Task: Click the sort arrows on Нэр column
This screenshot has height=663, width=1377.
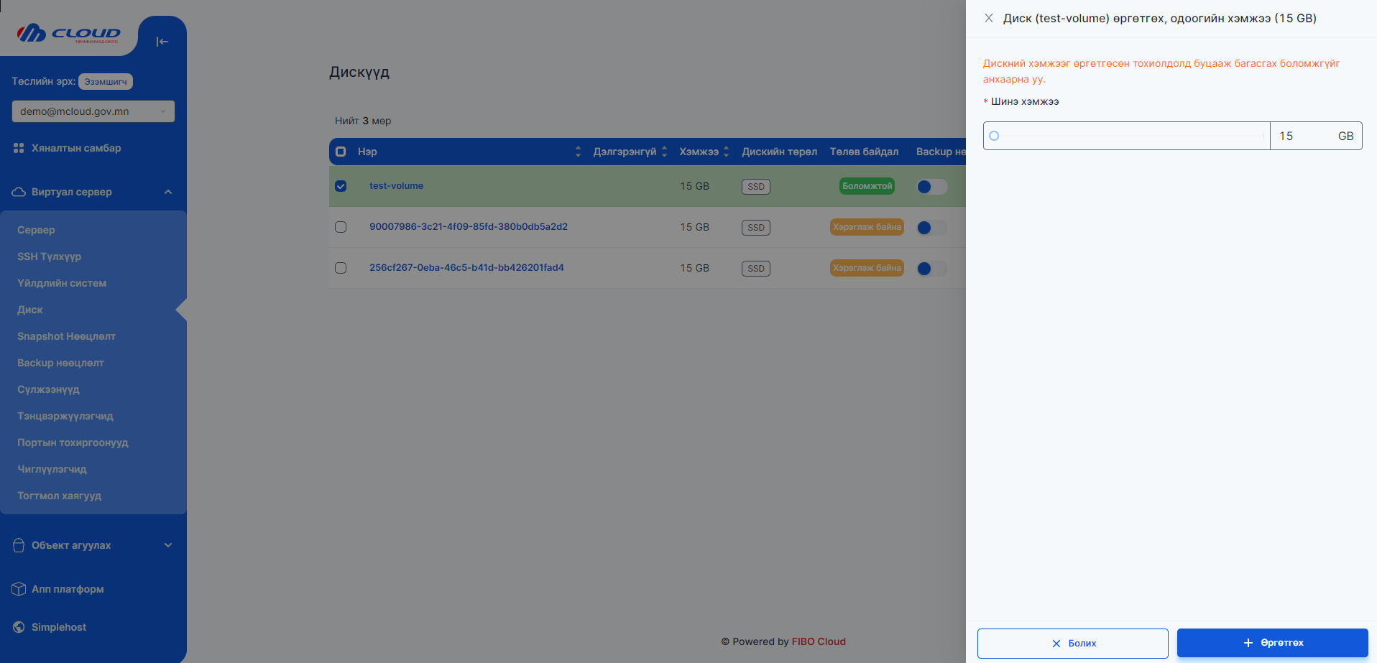Action: tap(578, 152)
